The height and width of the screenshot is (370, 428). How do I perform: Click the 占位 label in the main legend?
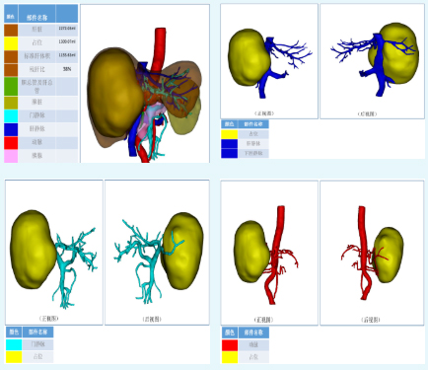tap(36, 42)
